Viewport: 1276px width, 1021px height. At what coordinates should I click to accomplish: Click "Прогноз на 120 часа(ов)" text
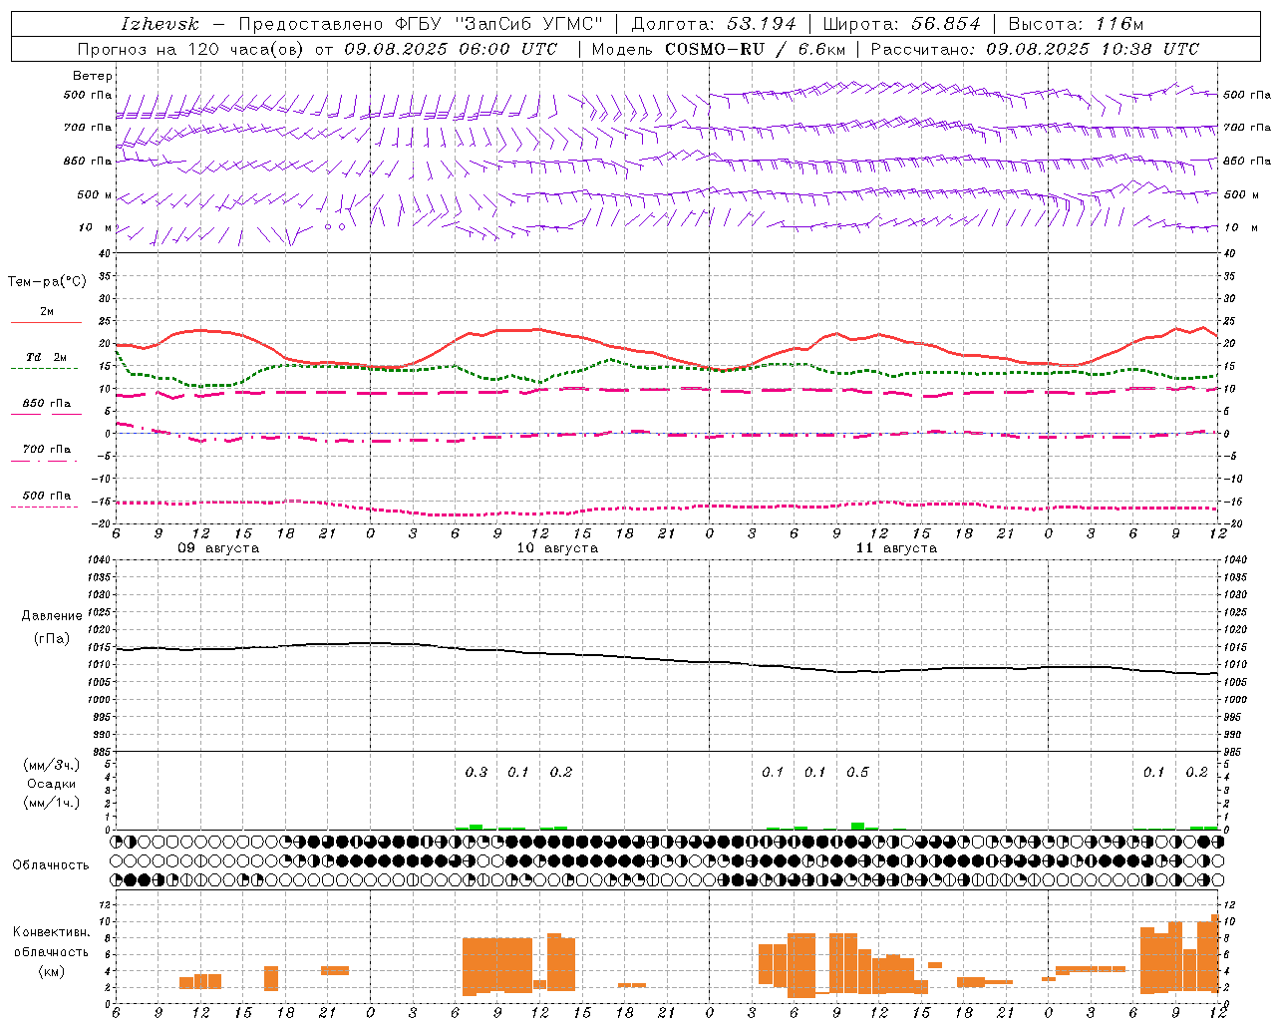click(192, 49)
